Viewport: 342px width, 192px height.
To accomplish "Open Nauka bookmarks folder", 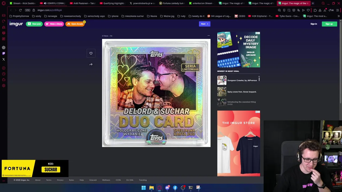I will click(152, 16).
